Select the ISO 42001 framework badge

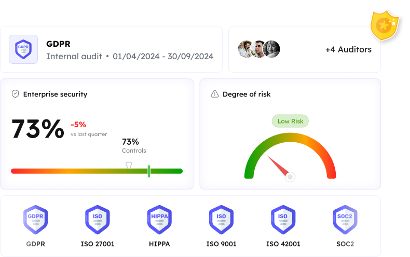(283, 220)
